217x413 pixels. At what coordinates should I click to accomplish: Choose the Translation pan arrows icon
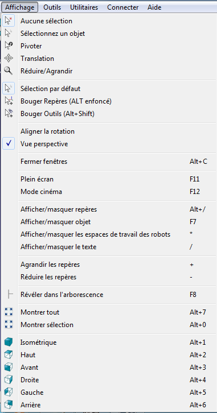pos(9,59)
